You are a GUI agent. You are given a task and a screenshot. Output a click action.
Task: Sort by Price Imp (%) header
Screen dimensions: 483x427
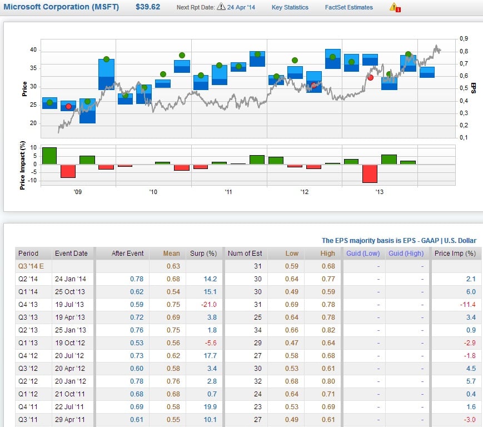(455, 253)
